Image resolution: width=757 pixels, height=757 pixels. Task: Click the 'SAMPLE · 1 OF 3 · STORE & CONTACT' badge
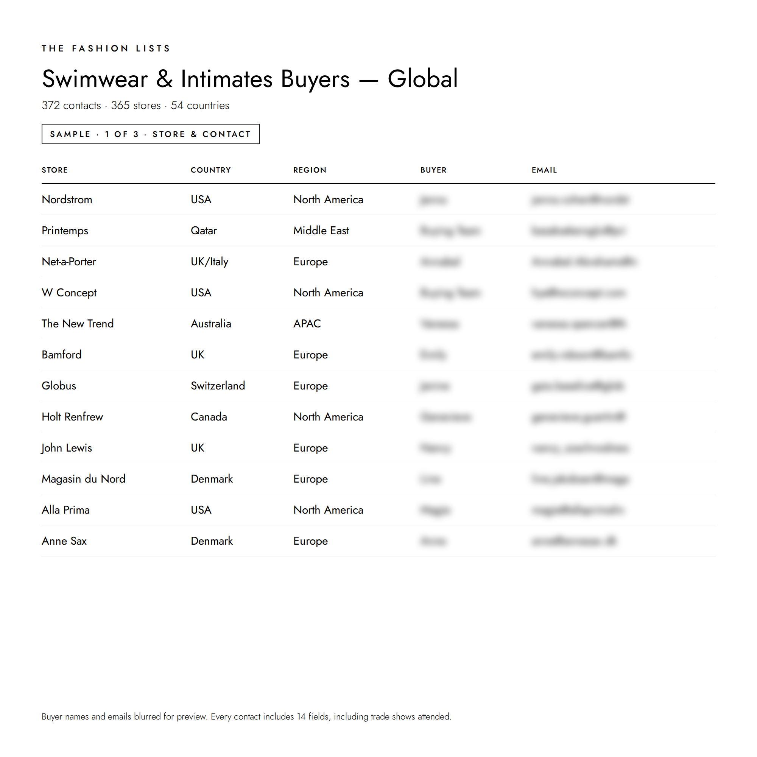(x=151, y=134)
